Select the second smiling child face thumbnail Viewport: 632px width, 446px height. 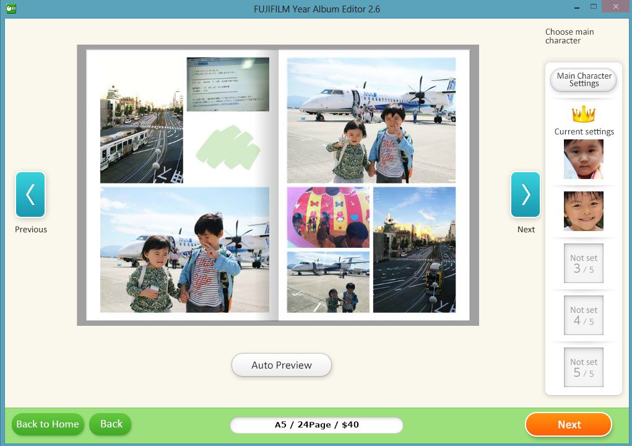[583, 211]
